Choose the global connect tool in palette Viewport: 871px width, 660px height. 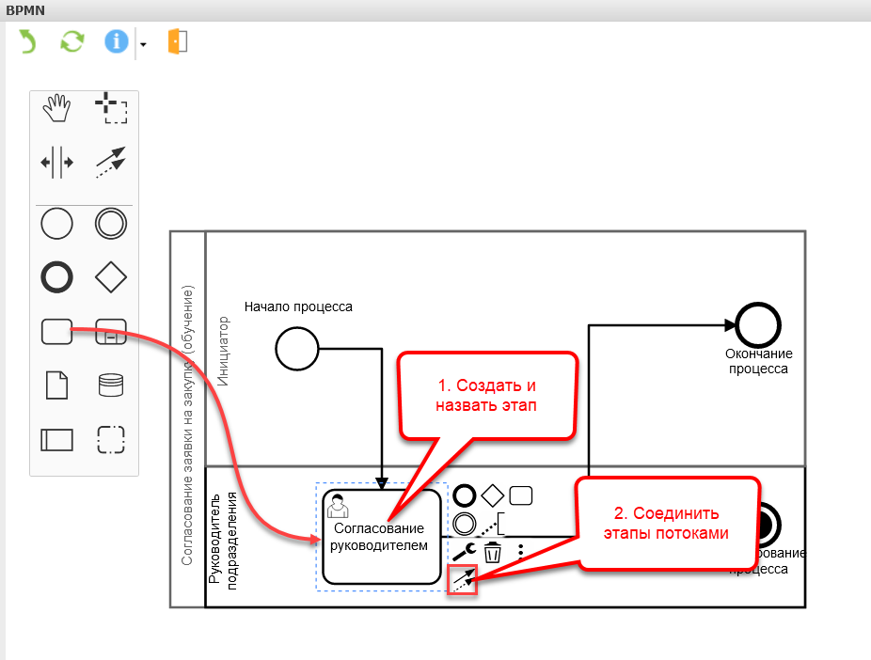click(112, 163)
